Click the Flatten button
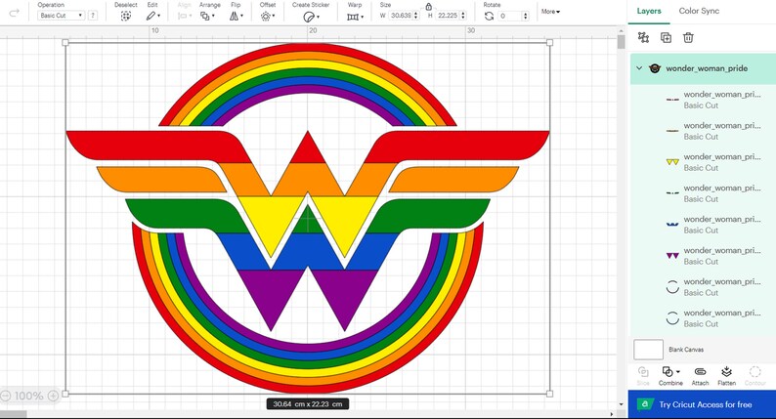This screenshot has width=776, height=419. tap(726, 375)
